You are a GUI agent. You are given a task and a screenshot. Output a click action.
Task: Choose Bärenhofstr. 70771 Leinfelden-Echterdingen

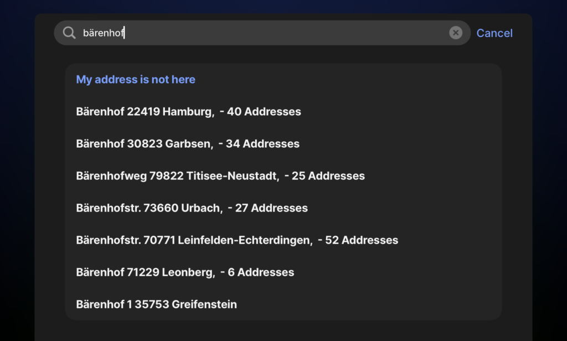click(194, 240)
